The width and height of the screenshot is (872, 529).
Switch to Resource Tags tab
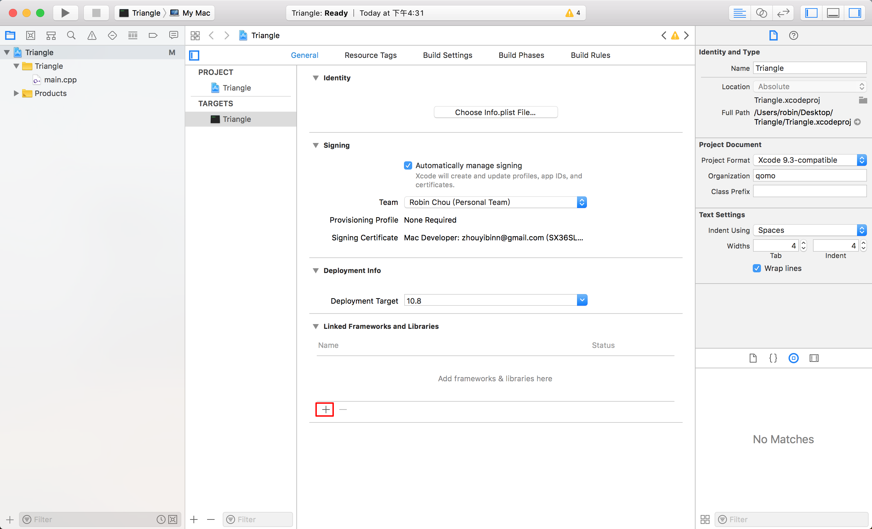pos(371,55)
